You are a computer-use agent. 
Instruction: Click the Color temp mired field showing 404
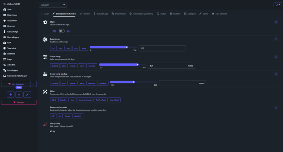click(171, 66)
